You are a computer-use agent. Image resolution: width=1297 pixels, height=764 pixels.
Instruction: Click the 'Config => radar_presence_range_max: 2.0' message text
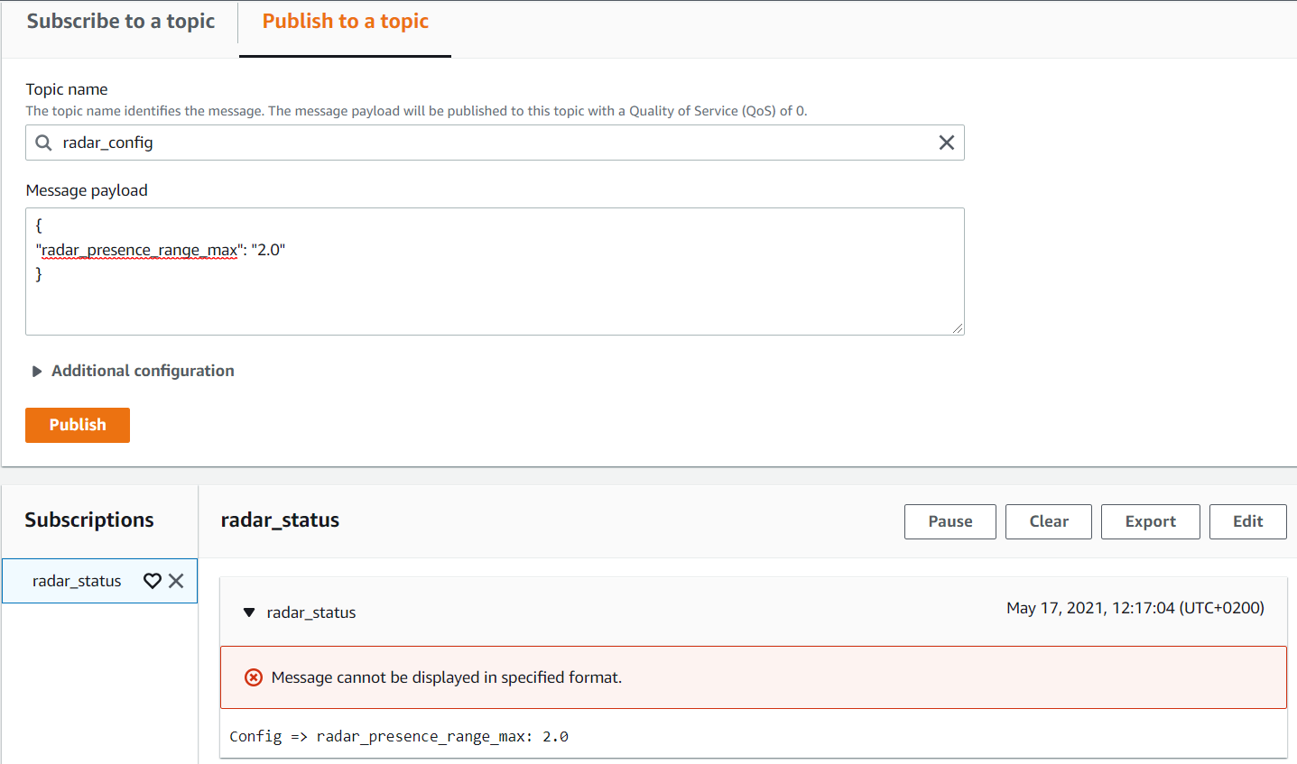[x=399, y=737]
